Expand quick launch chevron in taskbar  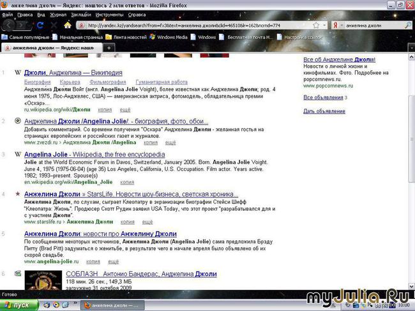[x=75, y=303]
